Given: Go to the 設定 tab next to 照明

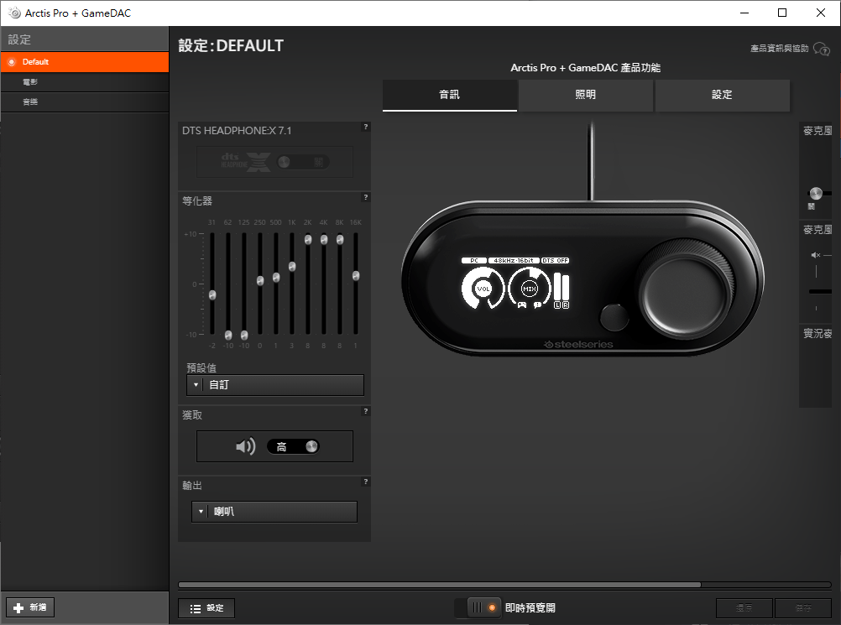Looking at the screenshot, I should [x=723, y=95].
